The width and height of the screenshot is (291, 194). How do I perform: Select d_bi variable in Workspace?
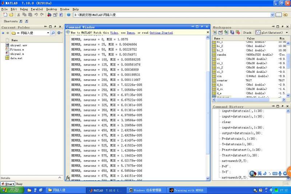click(x=220, y=85)
